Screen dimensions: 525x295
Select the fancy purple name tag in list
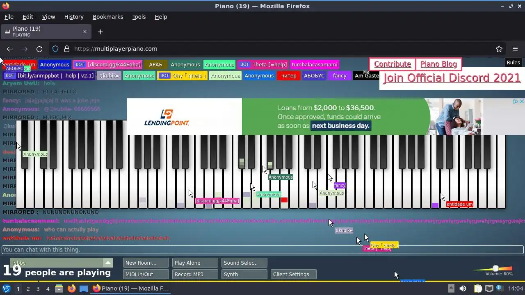(340, 76)
